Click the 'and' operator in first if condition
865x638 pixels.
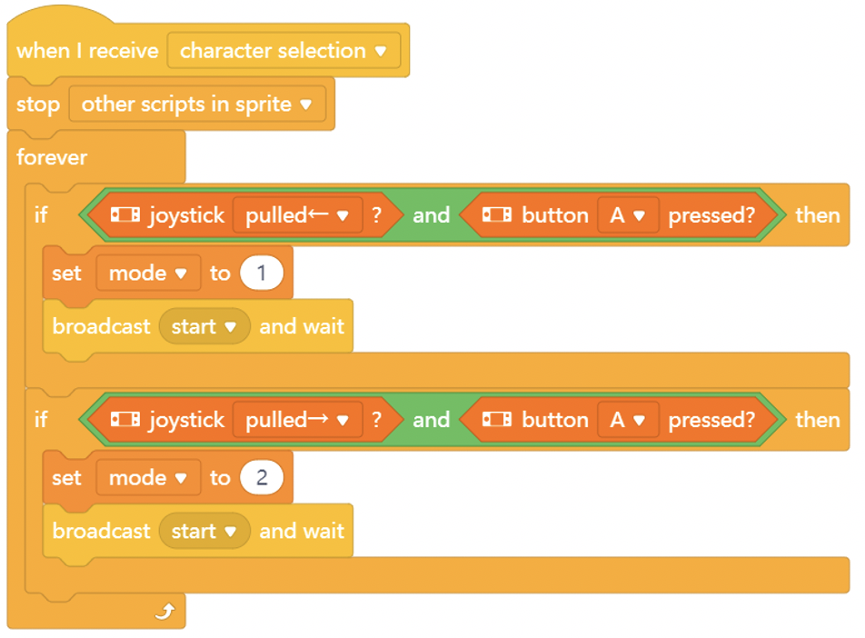pyautogui.click(x=432, y=215)
